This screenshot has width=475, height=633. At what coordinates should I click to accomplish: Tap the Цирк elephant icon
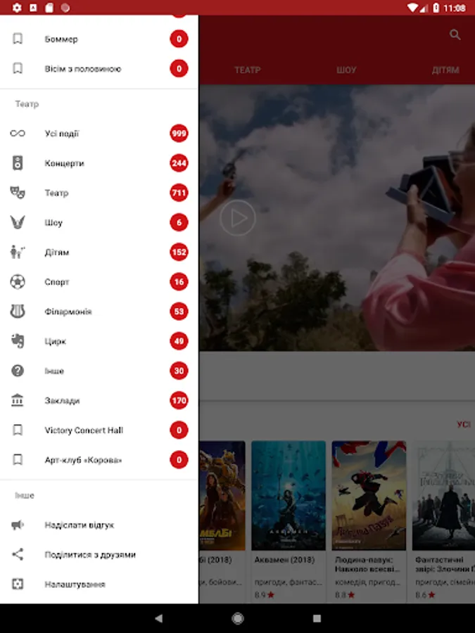click(18, 341)
